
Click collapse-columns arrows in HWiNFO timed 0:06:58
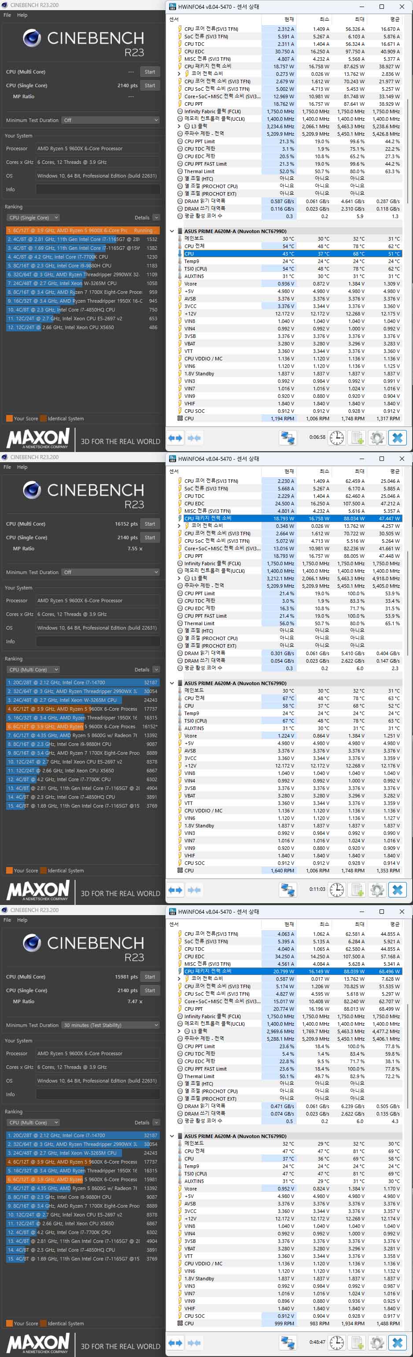[194, 438]
